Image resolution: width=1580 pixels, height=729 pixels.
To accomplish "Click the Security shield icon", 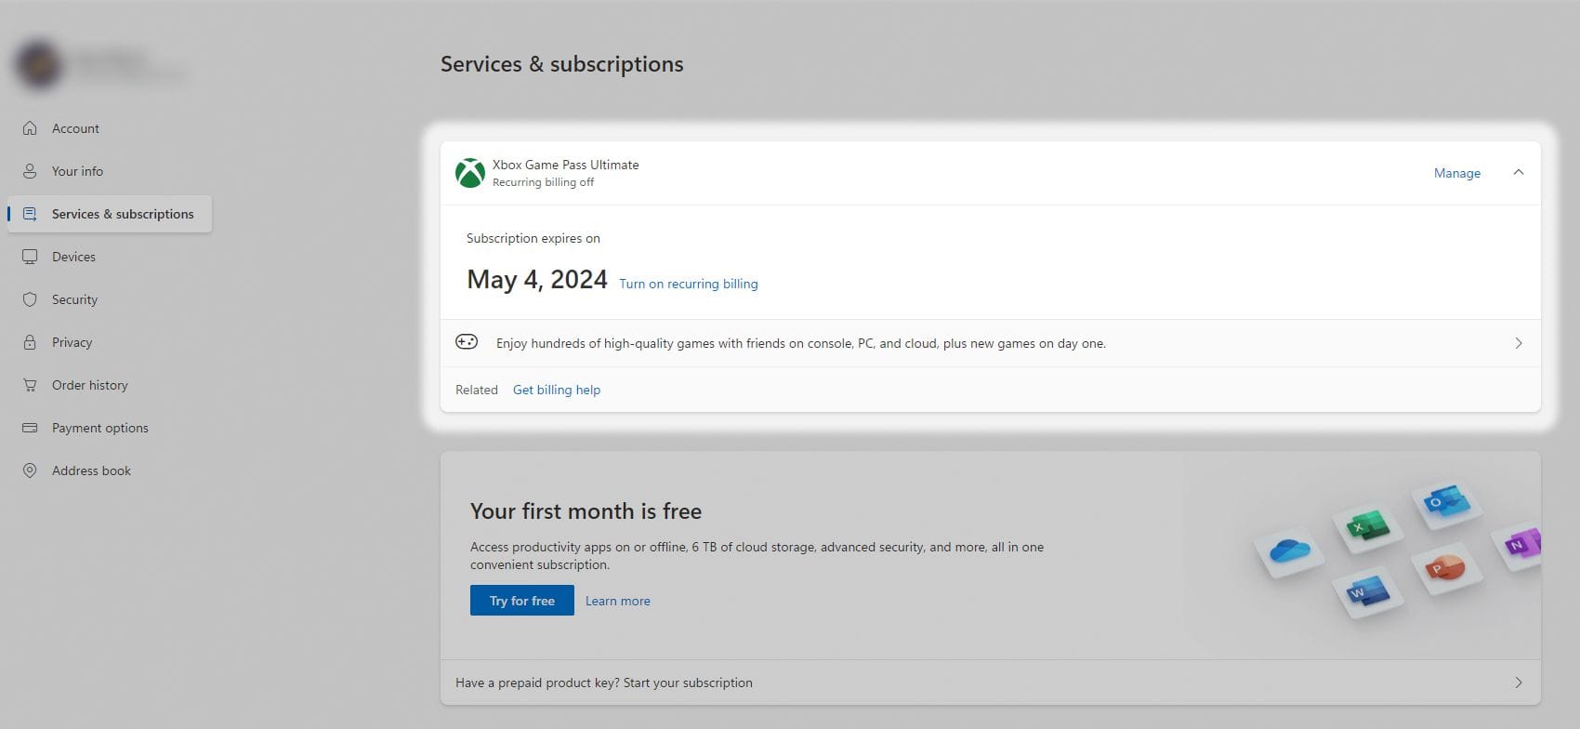I will click(30, 299).
